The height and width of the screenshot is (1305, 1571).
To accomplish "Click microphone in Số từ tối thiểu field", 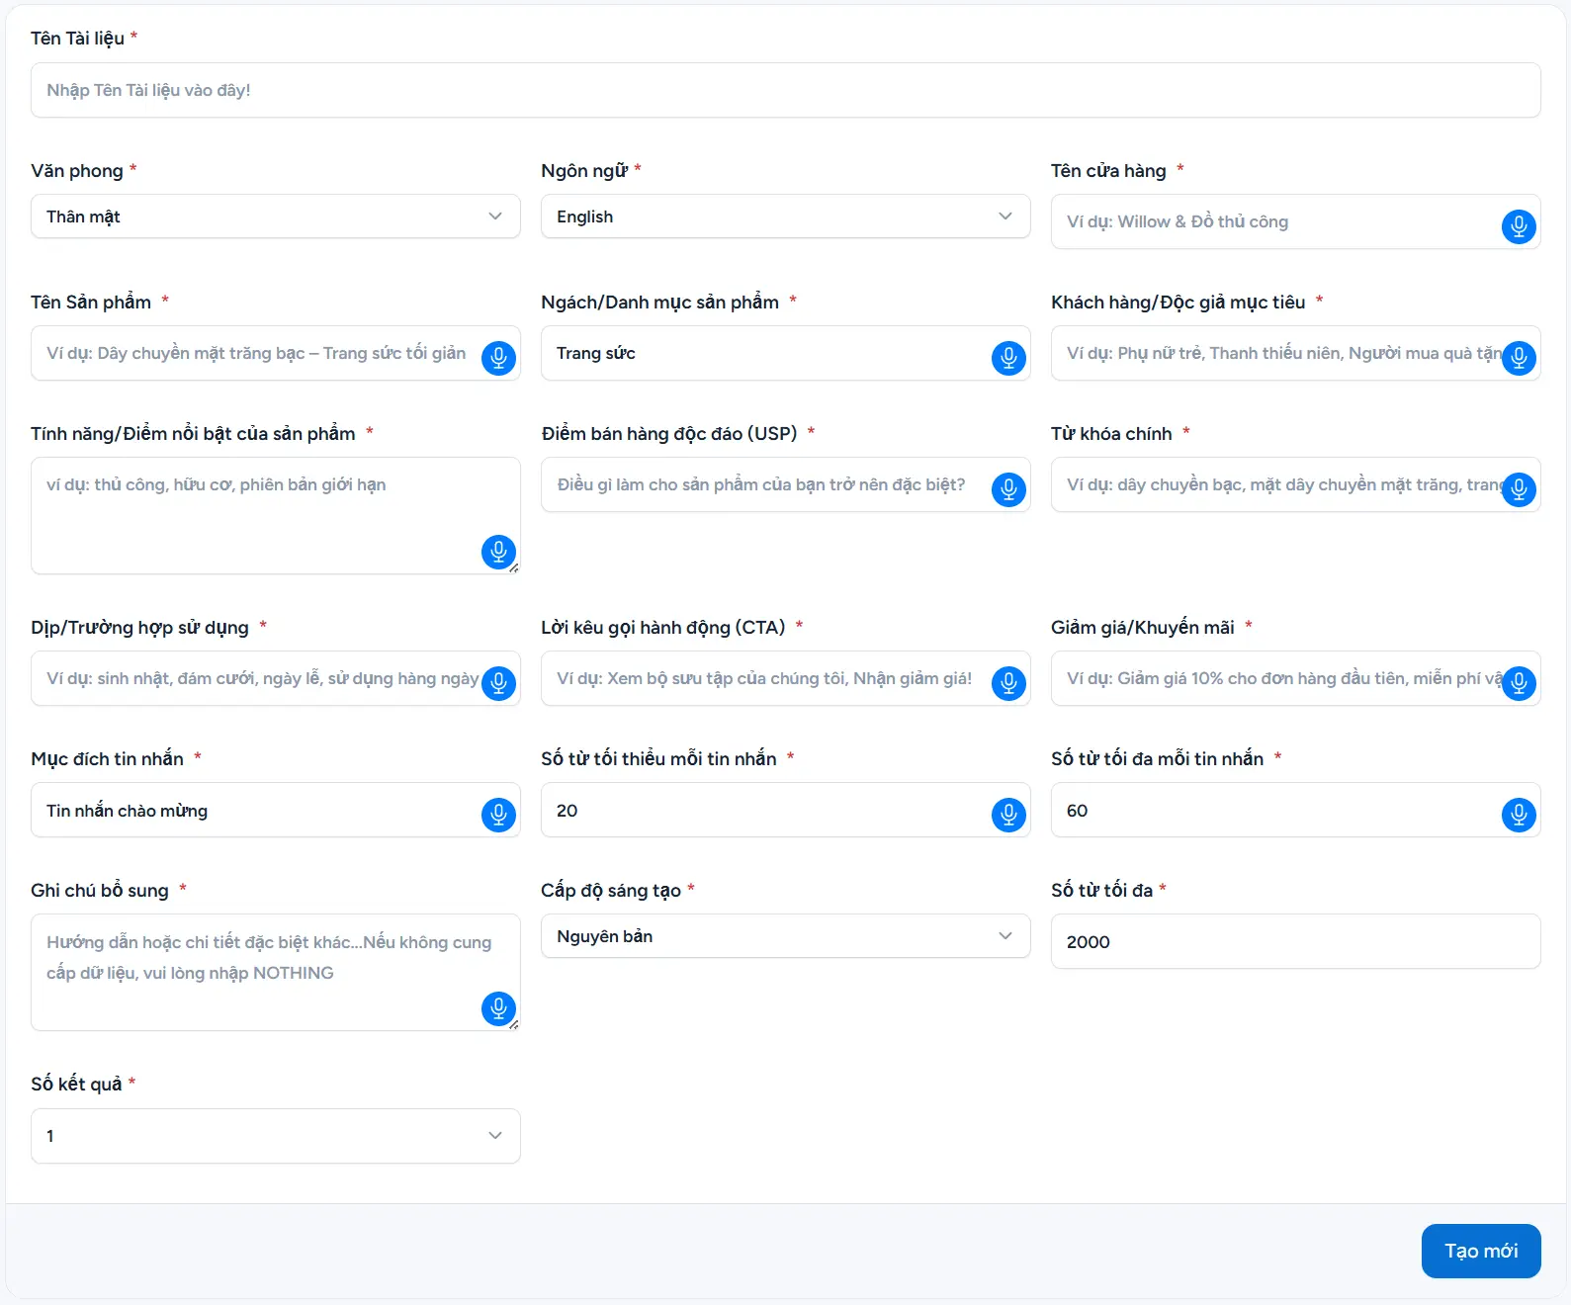I will click(1008, 815).
